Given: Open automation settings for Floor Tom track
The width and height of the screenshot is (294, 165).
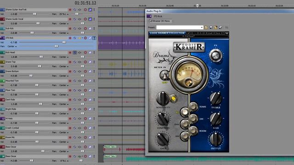Looking at the screenshot, I should (85, 90).
